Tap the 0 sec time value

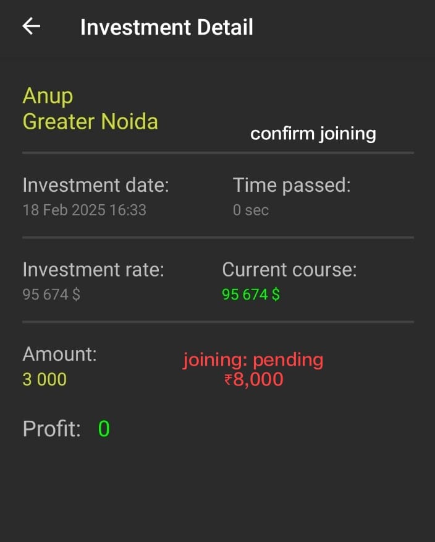point(251,210)
